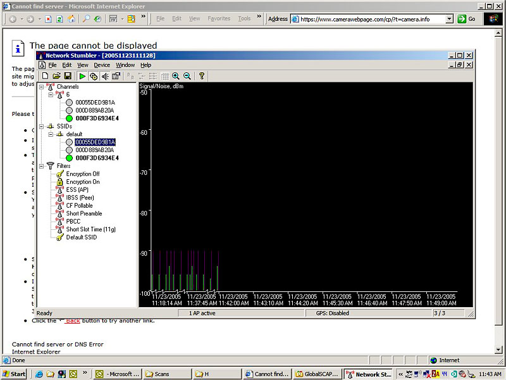Open the Internet Explorer address dropdown
The image size is (506, 380).
[450, 19]
